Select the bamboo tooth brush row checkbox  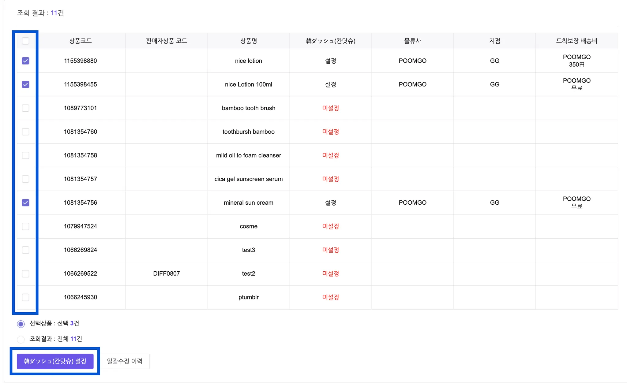coord(26,108)
